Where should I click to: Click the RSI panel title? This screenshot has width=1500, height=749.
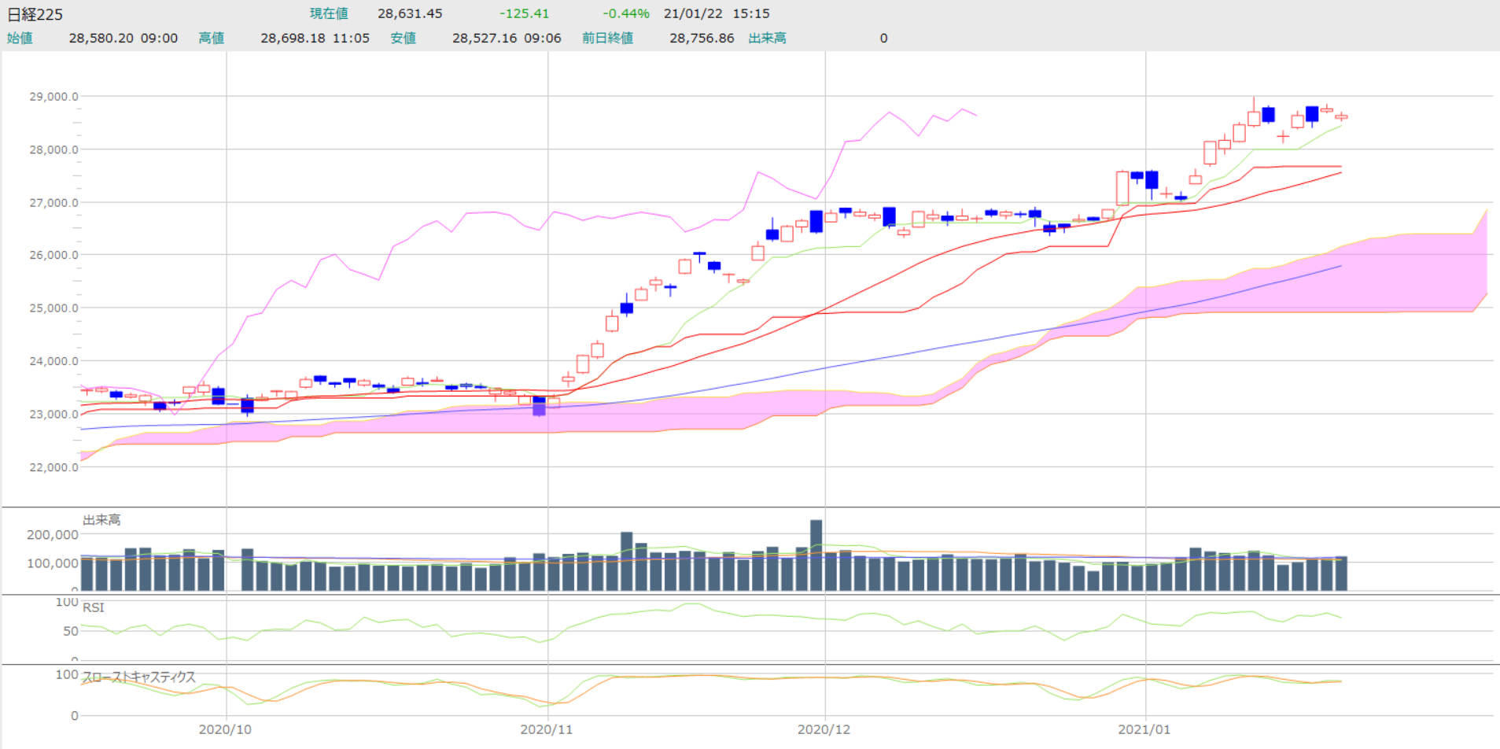click(94, 607)
